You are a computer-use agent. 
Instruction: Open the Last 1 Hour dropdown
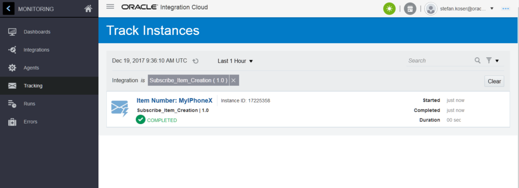(x=235, y=61)
